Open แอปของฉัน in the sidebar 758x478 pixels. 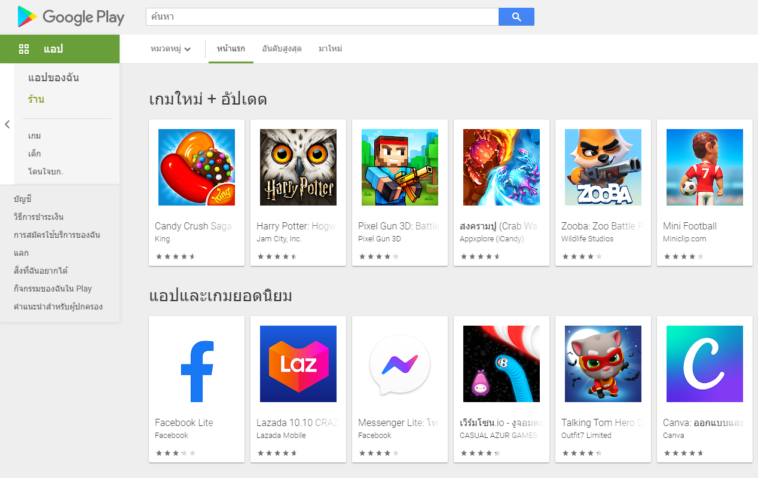coord(54,78)
